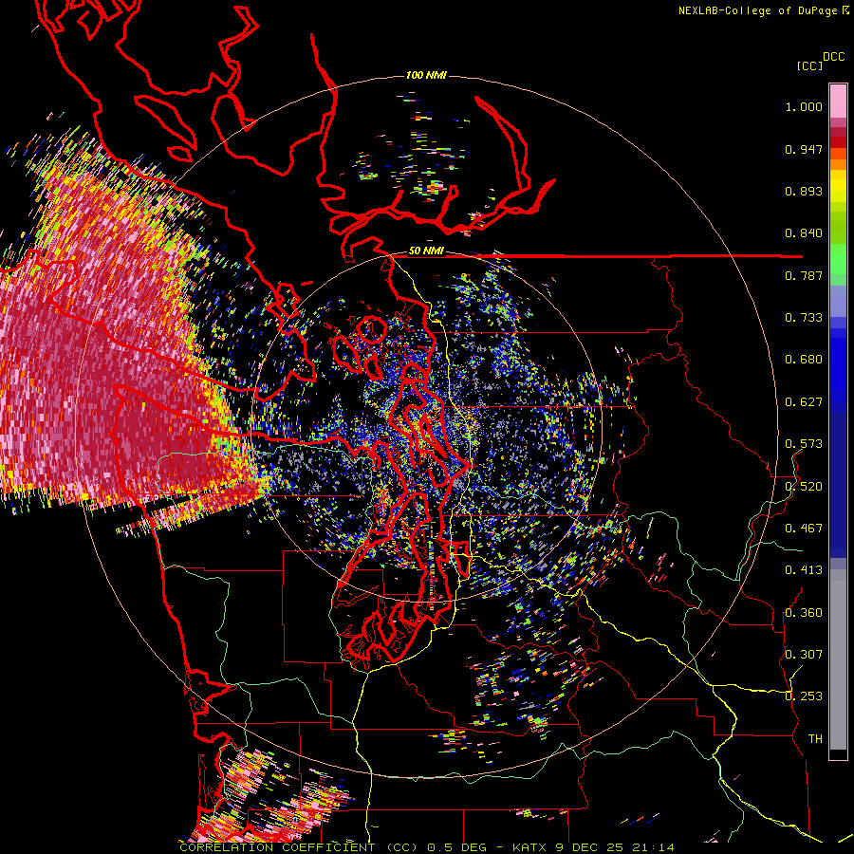Select the 0.307 scale value
The width and height of the screenshot is (854, 854).
click(804, 654)
